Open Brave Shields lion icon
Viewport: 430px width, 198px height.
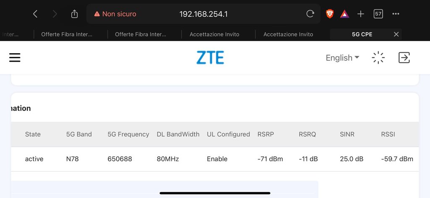(x=330, y=14)
